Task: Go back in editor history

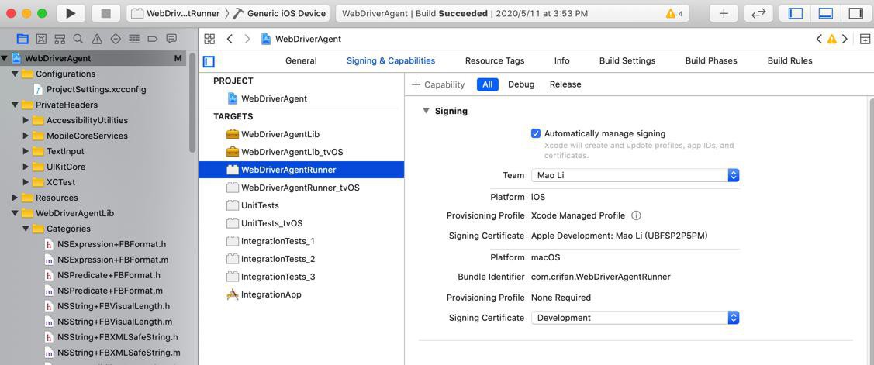Action: (230, 39)
